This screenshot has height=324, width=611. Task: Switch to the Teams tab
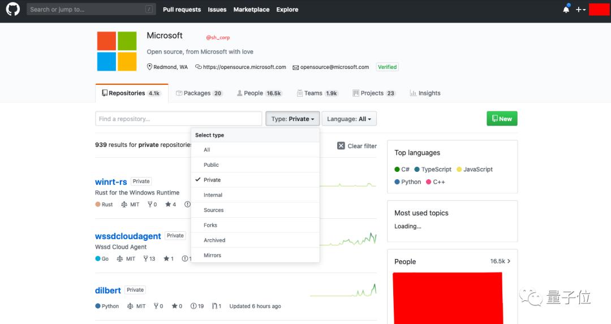[x=317, y=93]
